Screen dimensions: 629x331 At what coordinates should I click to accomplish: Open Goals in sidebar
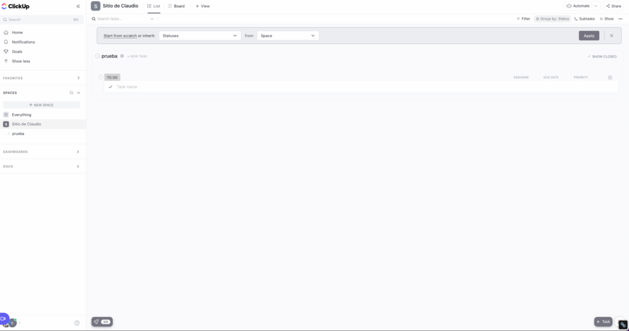click(17, 51)
